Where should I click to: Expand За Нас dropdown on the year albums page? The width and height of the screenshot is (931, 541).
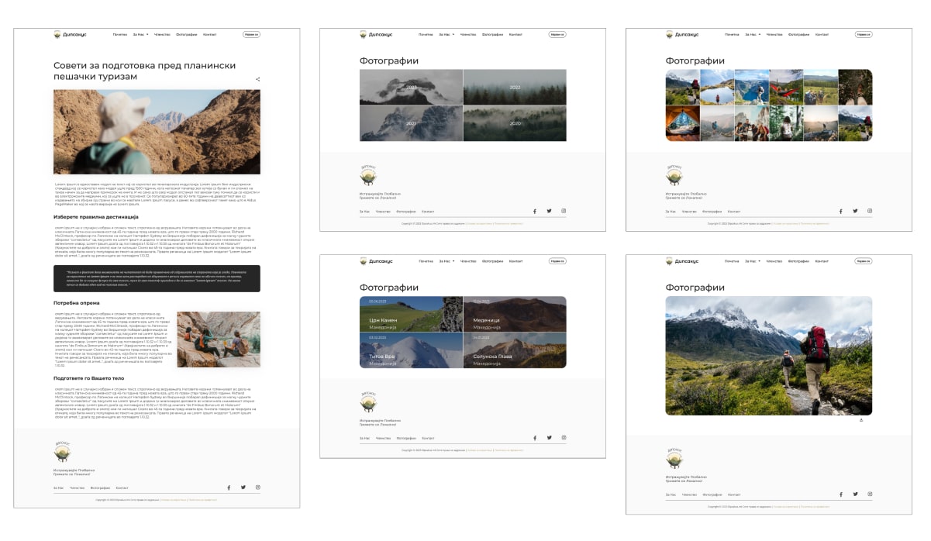coord(447,34)
